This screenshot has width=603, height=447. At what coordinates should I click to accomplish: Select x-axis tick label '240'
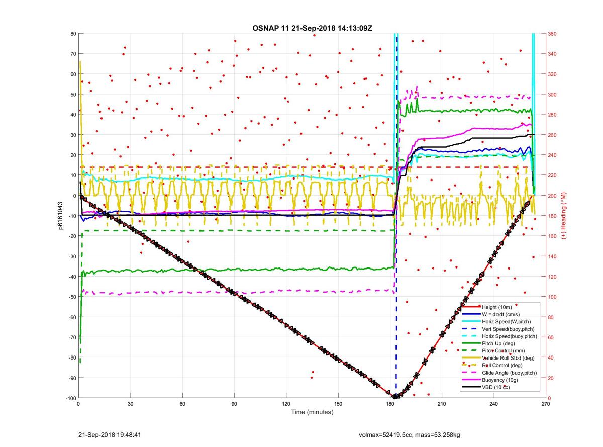coord(493,404)
